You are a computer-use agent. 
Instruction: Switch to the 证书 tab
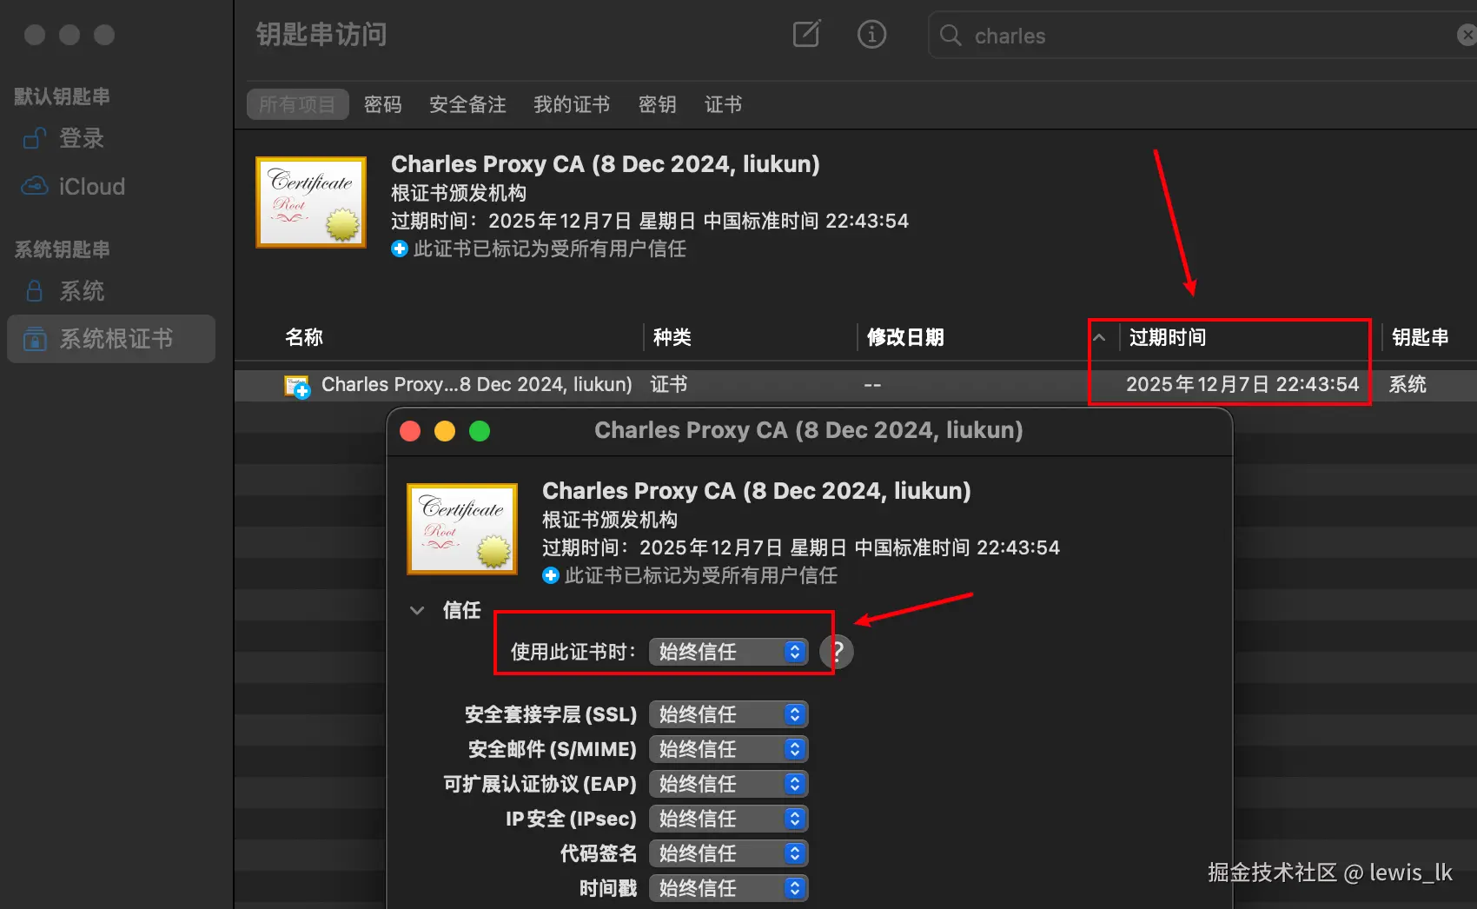[724, 104]
